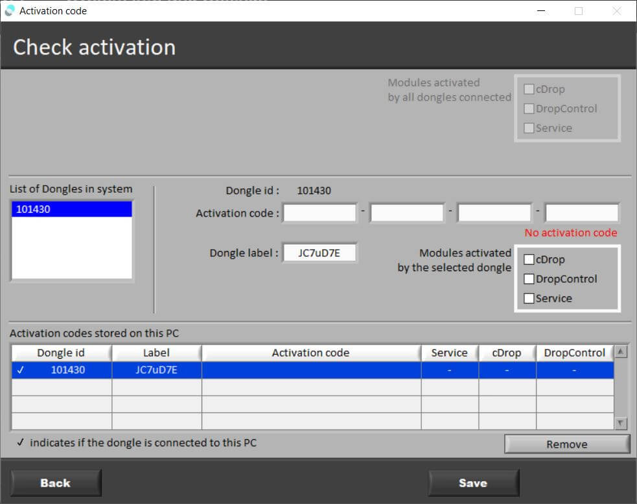This screenshot has width=637, height=504.
Task: Click the fourth Activation code field
Action: 581,213
